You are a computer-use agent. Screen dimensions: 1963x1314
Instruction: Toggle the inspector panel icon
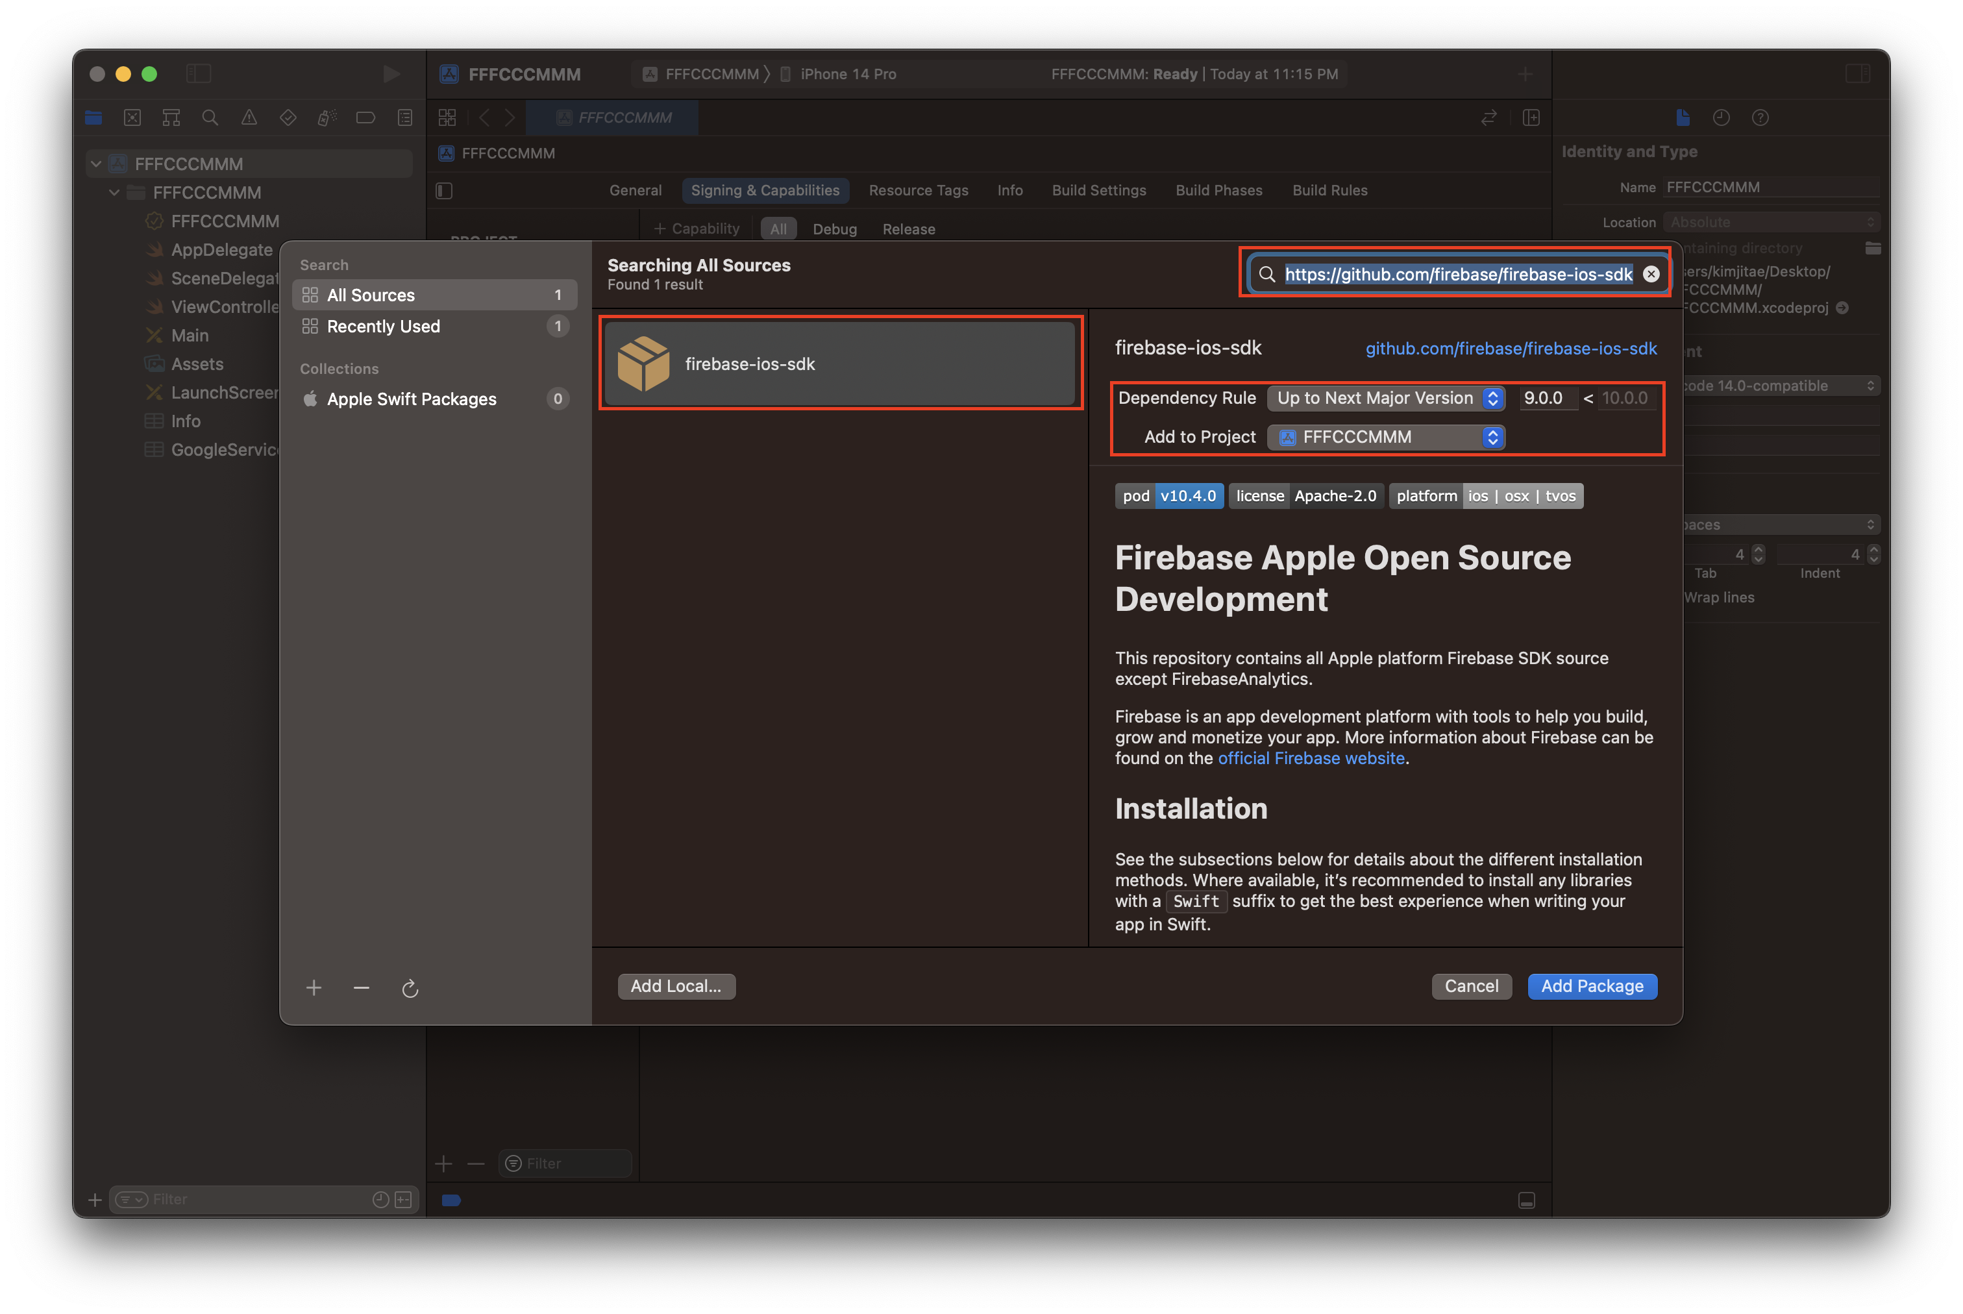click(x=1857, y=74)
